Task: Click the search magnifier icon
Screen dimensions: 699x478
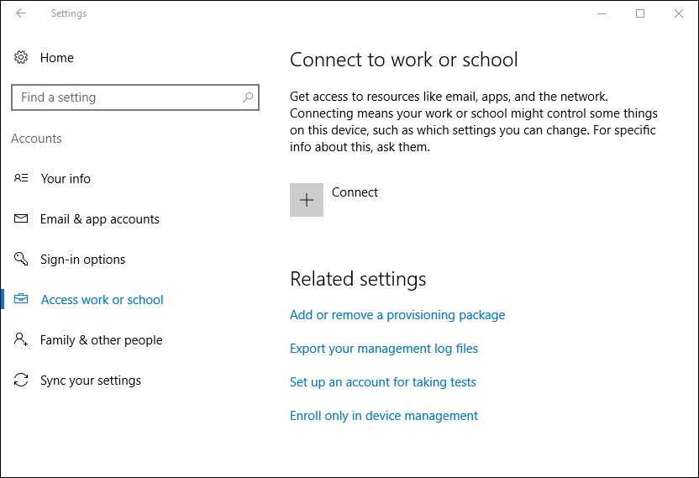Action: pos(248,97)
